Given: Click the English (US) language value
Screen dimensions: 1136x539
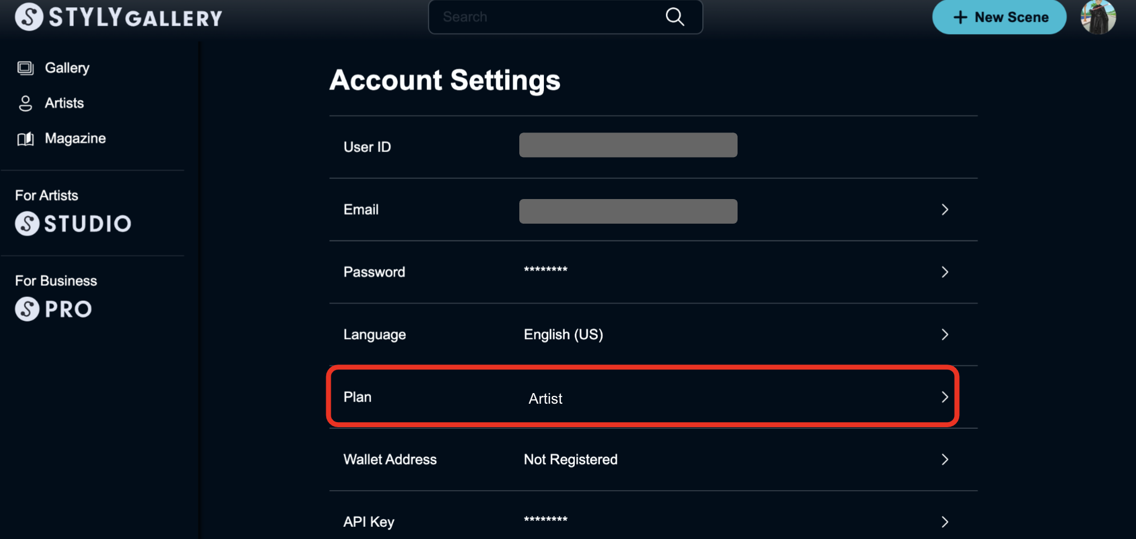Looking at the screenshot, I should coord(563,334).
